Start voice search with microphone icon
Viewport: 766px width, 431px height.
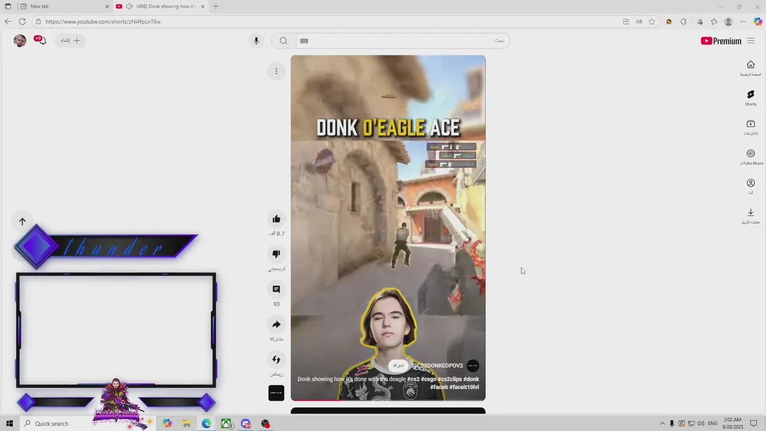pos(256,41)
